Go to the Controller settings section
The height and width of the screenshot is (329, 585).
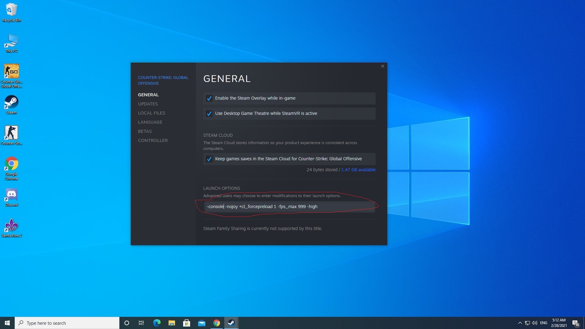point(153,140)
